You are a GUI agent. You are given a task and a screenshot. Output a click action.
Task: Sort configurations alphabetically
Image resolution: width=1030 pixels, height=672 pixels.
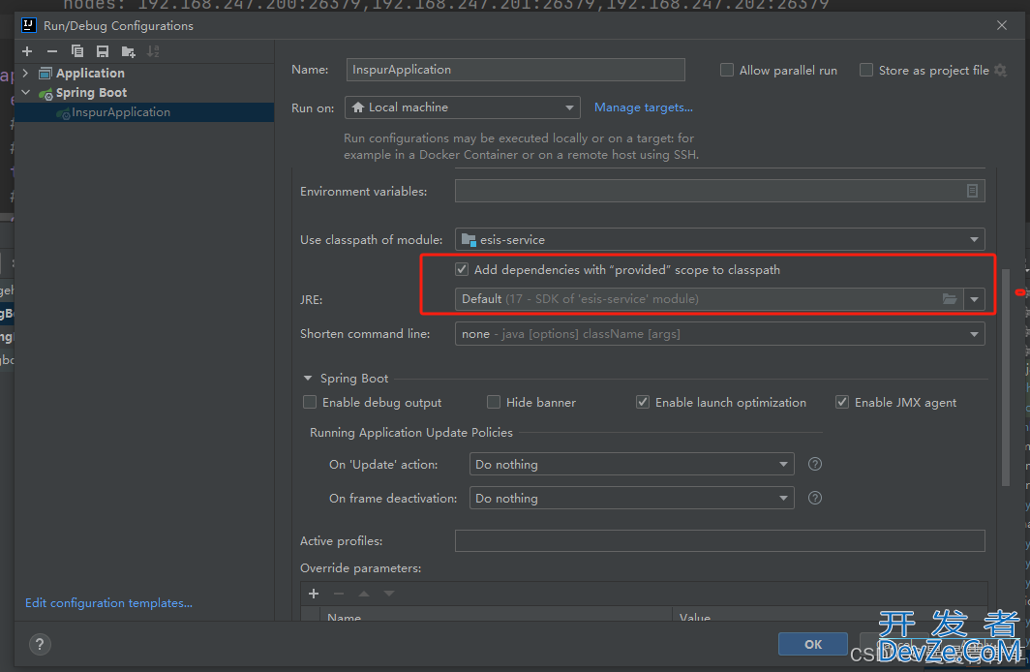153,51
